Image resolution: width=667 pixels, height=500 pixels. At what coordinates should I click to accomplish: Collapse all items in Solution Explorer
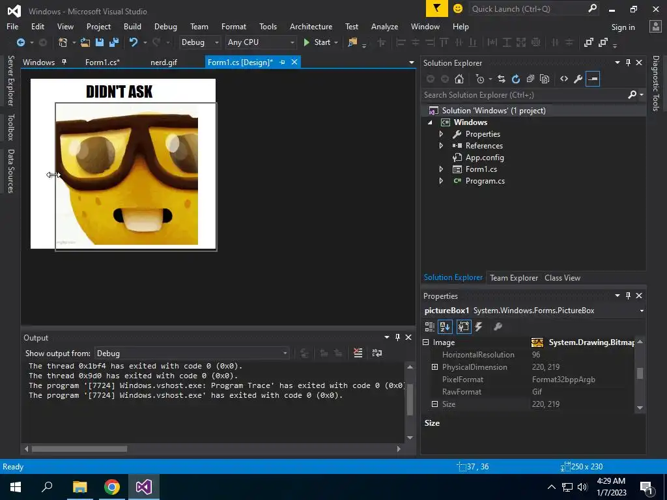pos(530,79)
